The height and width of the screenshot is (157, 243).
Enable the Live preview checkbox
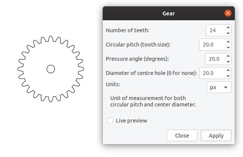point(110,120)
